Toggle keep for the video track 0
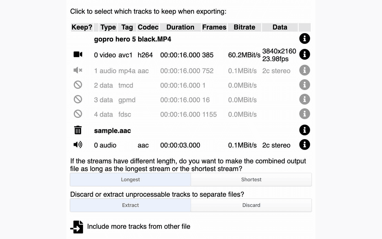Viewport: 382px width, 239px height. click(x=78, y=54)
